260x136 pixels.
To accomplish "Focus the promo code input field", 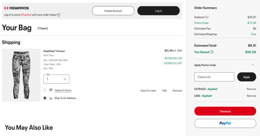I will [x=214, y=77].
